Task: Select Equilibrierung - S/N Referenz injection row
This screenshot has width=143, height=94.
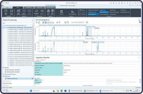Action: 17,28
